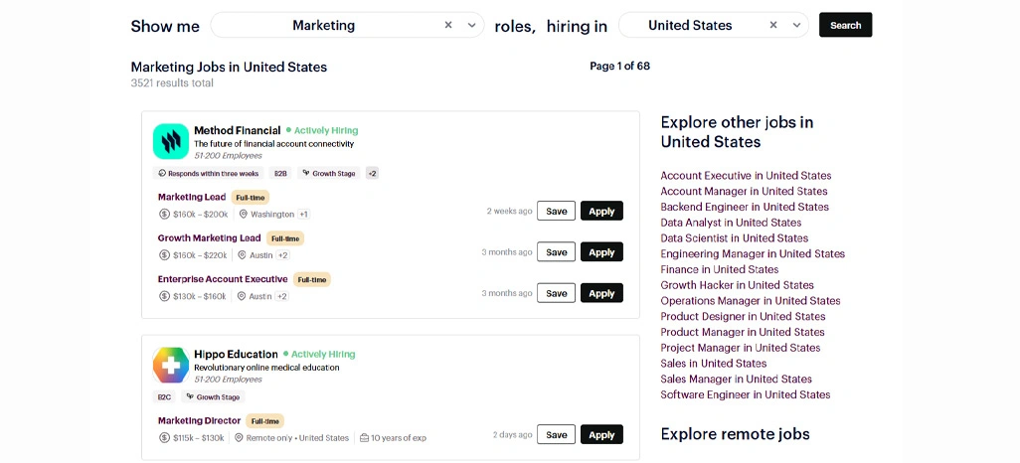Click the location pin beside Washington

(x=244, y=214)
